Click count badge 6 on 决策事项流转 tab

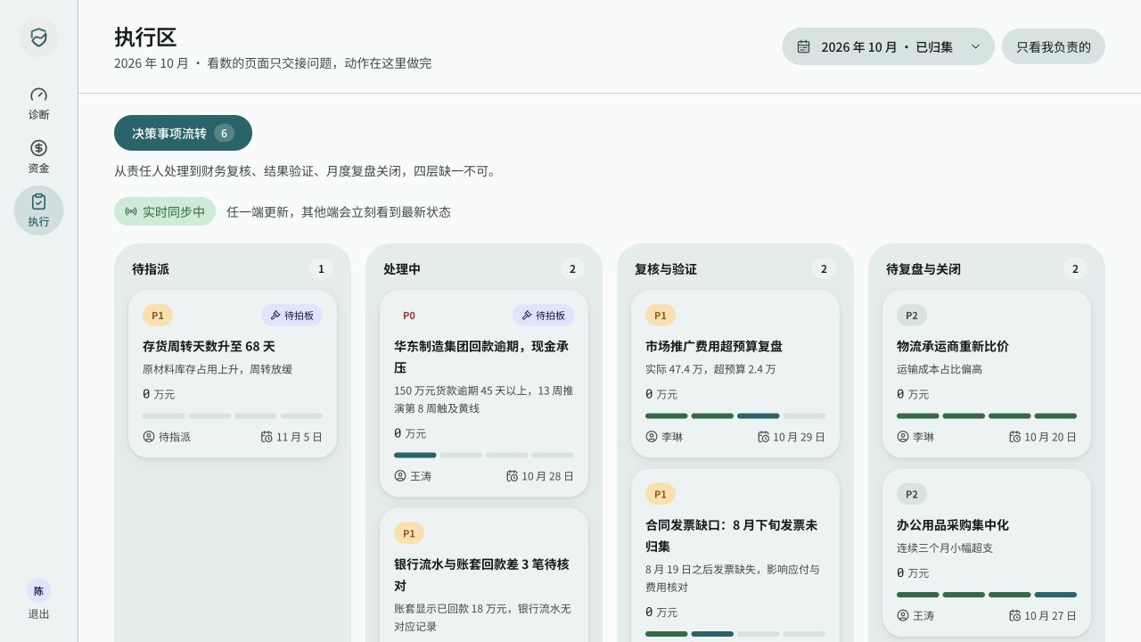tap(224, 133)
